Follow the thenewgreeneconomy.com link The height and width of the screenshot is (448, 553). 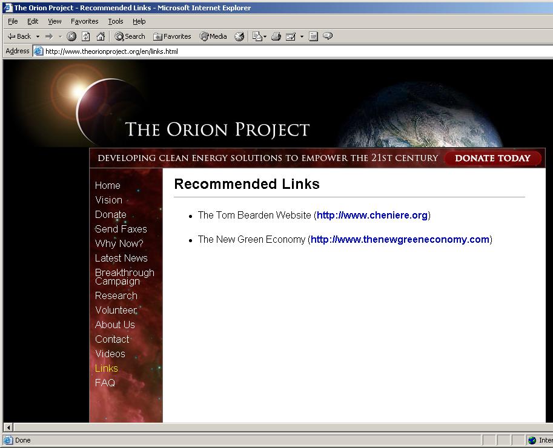click(400, 239)
